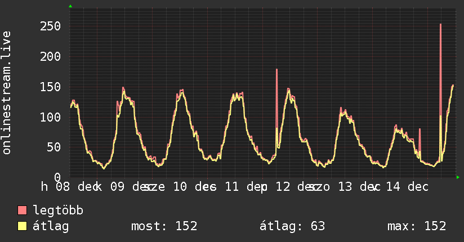Click the 'most: 152' current value

pyautogui.click(x=164, y=226)
